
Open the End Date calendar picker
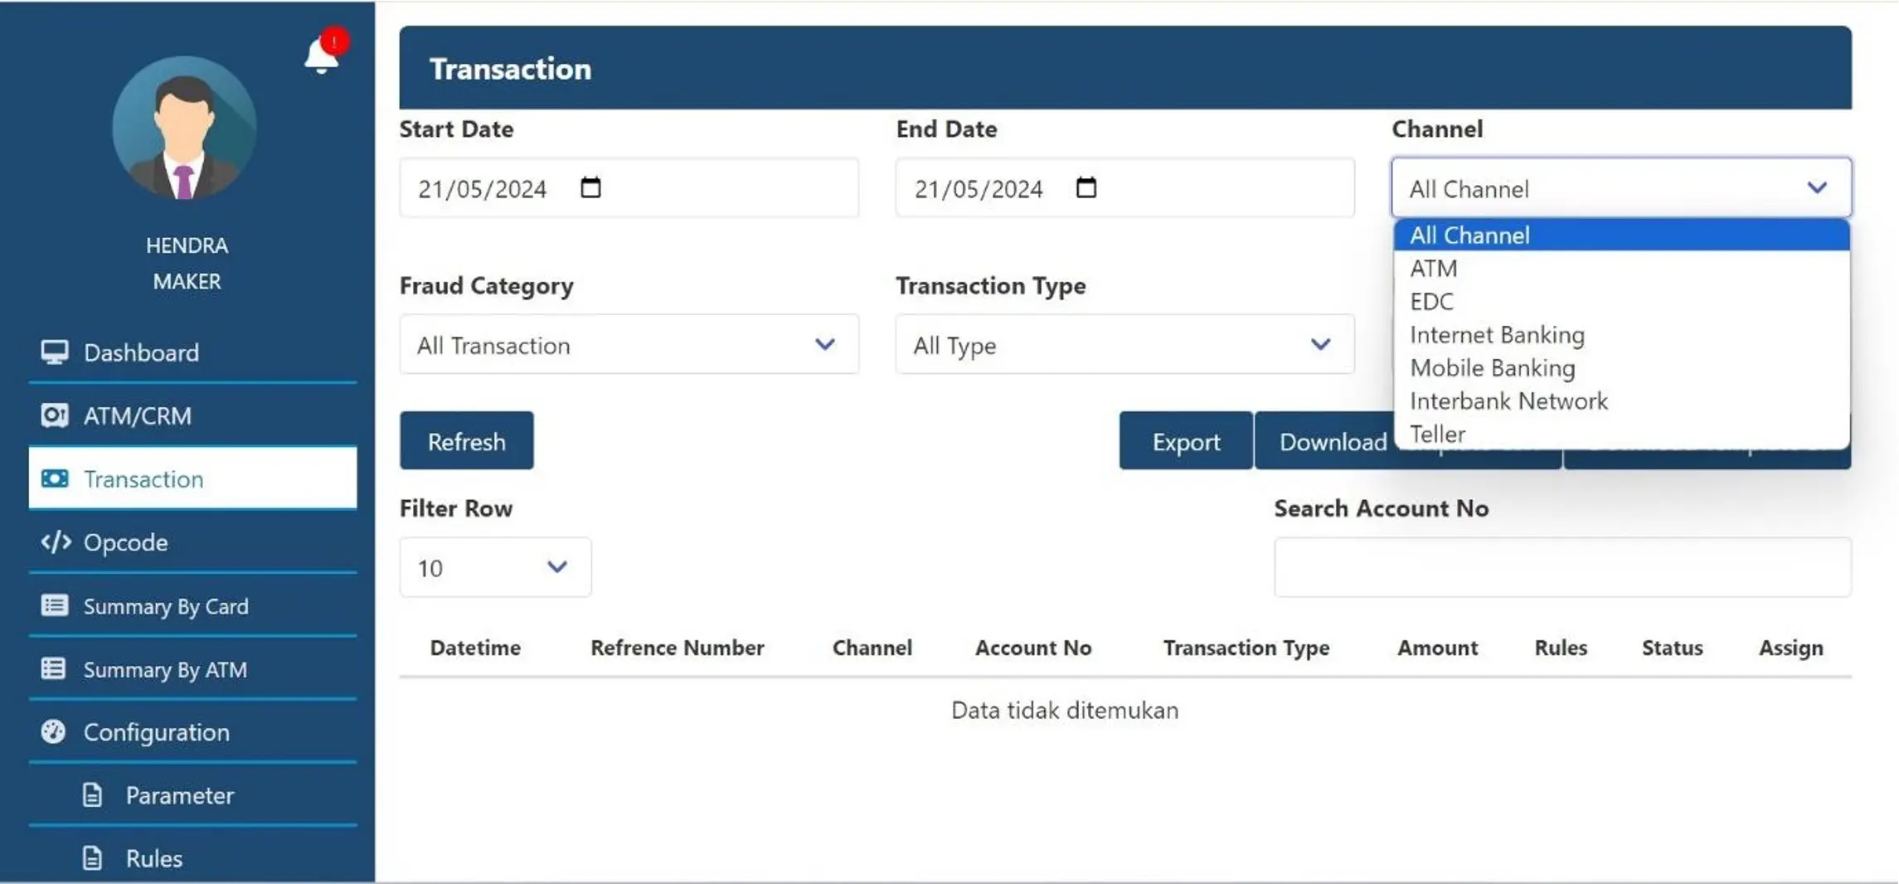[1087, 188]
